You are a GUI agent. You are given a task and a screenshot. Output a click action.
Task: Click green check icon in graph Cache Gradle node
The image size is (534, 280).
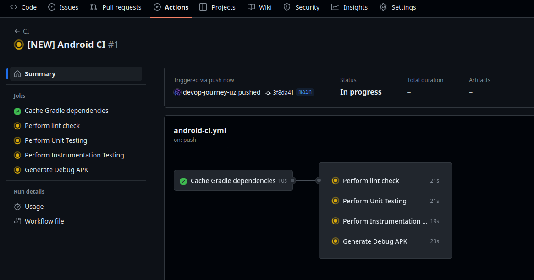[x=183, y=181]
